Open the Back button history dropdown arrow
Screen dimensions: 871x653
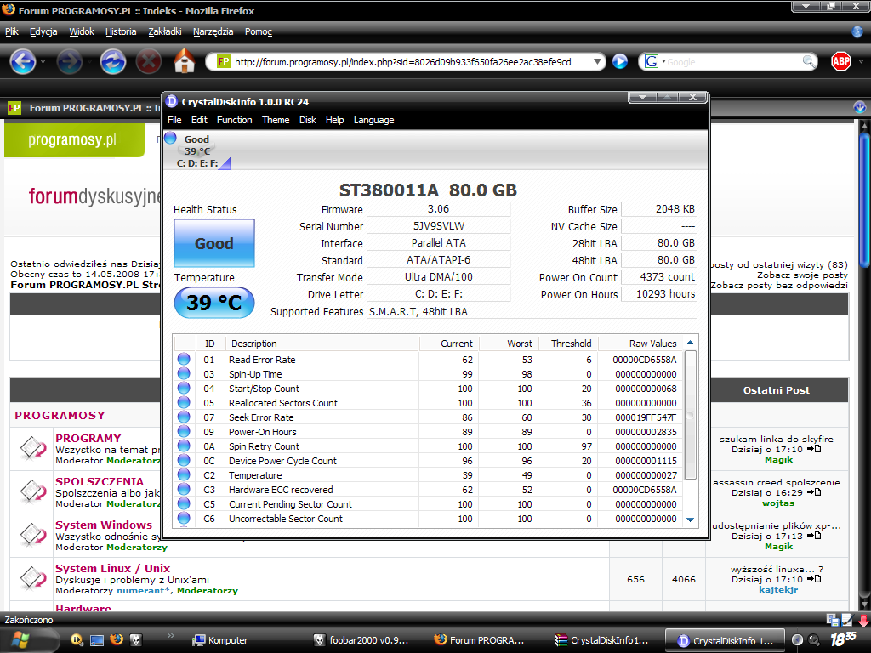click(x=43, y=61)
